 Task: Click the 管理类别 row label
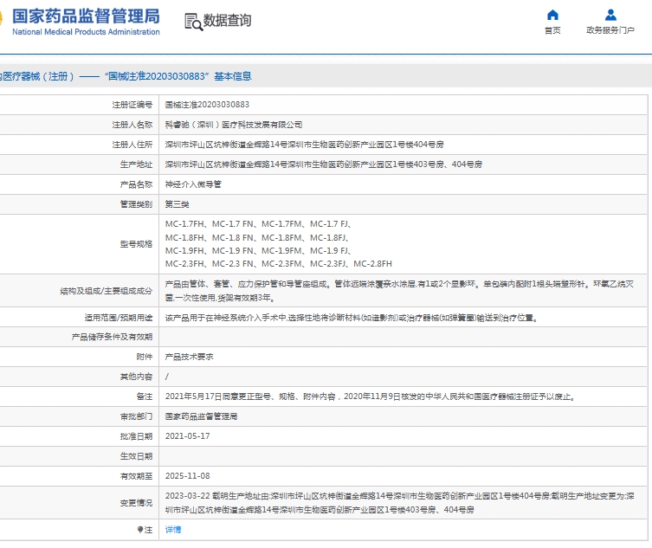[x=137, y=204]
